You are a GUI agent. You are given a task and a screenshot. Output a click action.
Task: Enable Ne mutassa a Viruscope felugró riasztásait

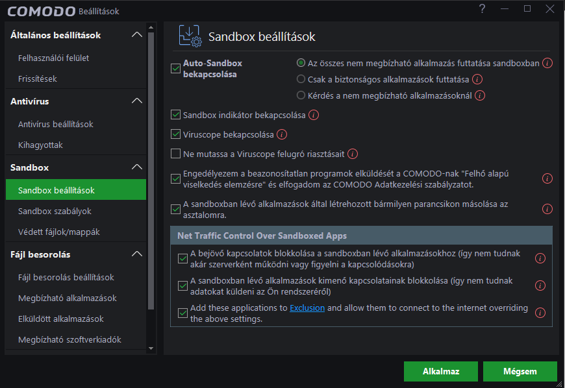pos(175,154)
